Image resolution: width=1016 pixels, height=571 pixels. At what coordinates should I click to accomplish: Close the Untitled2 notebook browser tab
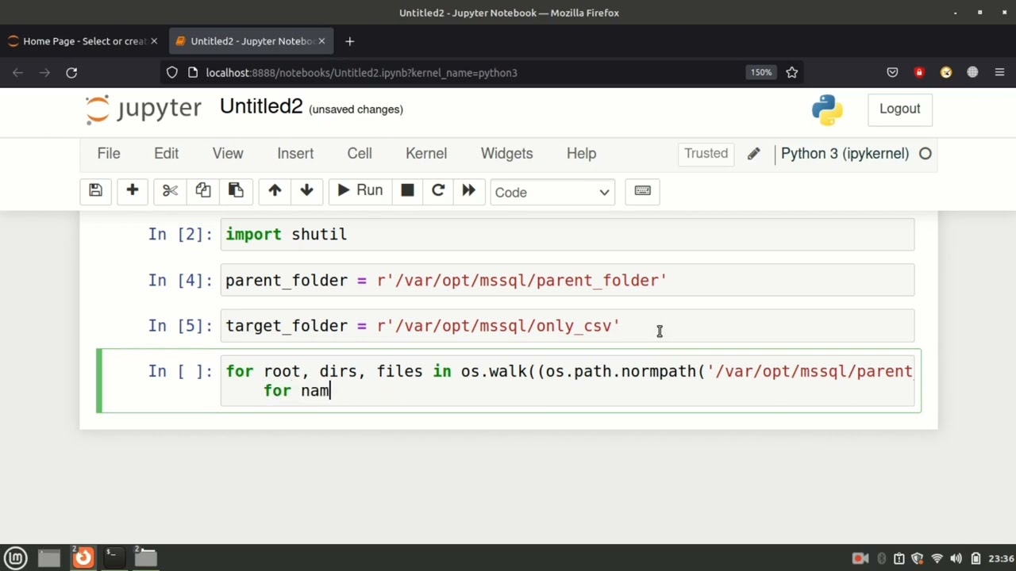[x=321, y=41]
